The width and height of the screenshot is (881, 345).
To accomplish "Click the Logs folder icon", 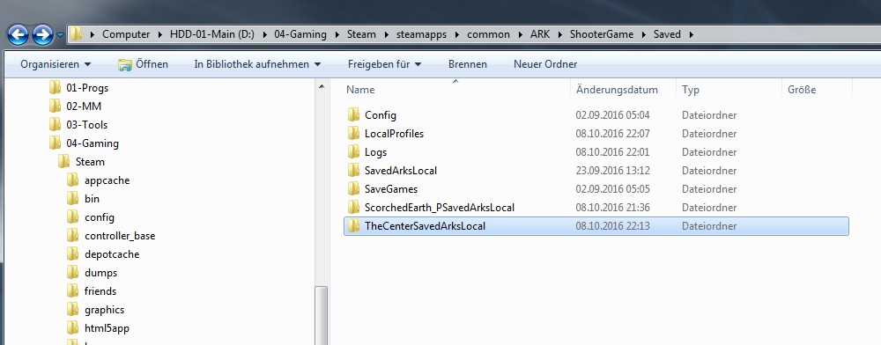I will [353, 152].
